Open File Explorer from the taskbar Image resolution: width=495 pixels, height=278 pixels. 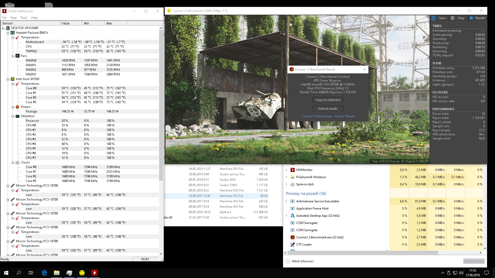click(57, 273)
